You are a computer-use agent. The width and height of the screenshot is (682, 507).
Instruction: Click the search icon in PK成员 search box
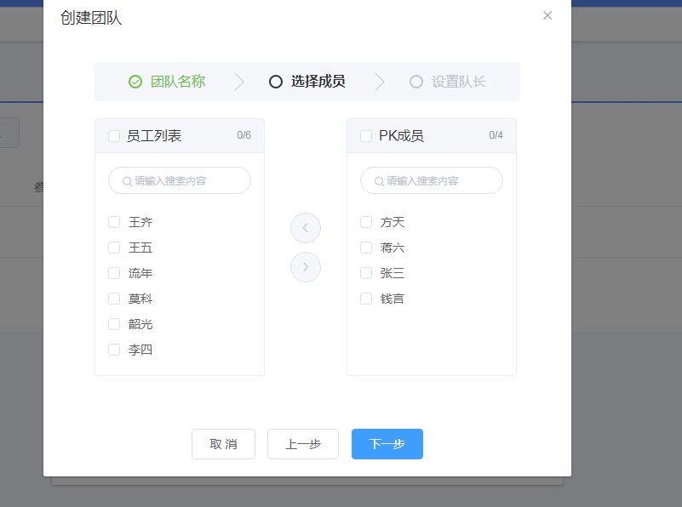pyautogui.click(x=379, y=181)
